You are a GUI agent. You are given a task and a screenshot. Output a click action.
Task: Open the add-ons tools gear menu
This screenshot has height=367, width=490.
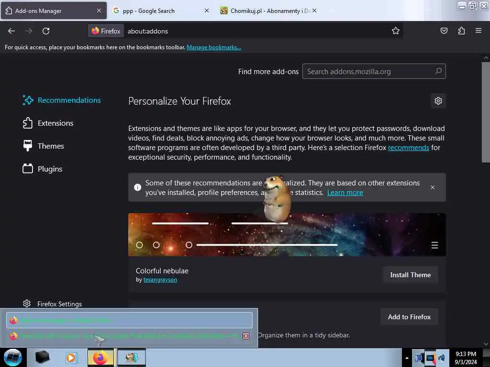[438, 101]
